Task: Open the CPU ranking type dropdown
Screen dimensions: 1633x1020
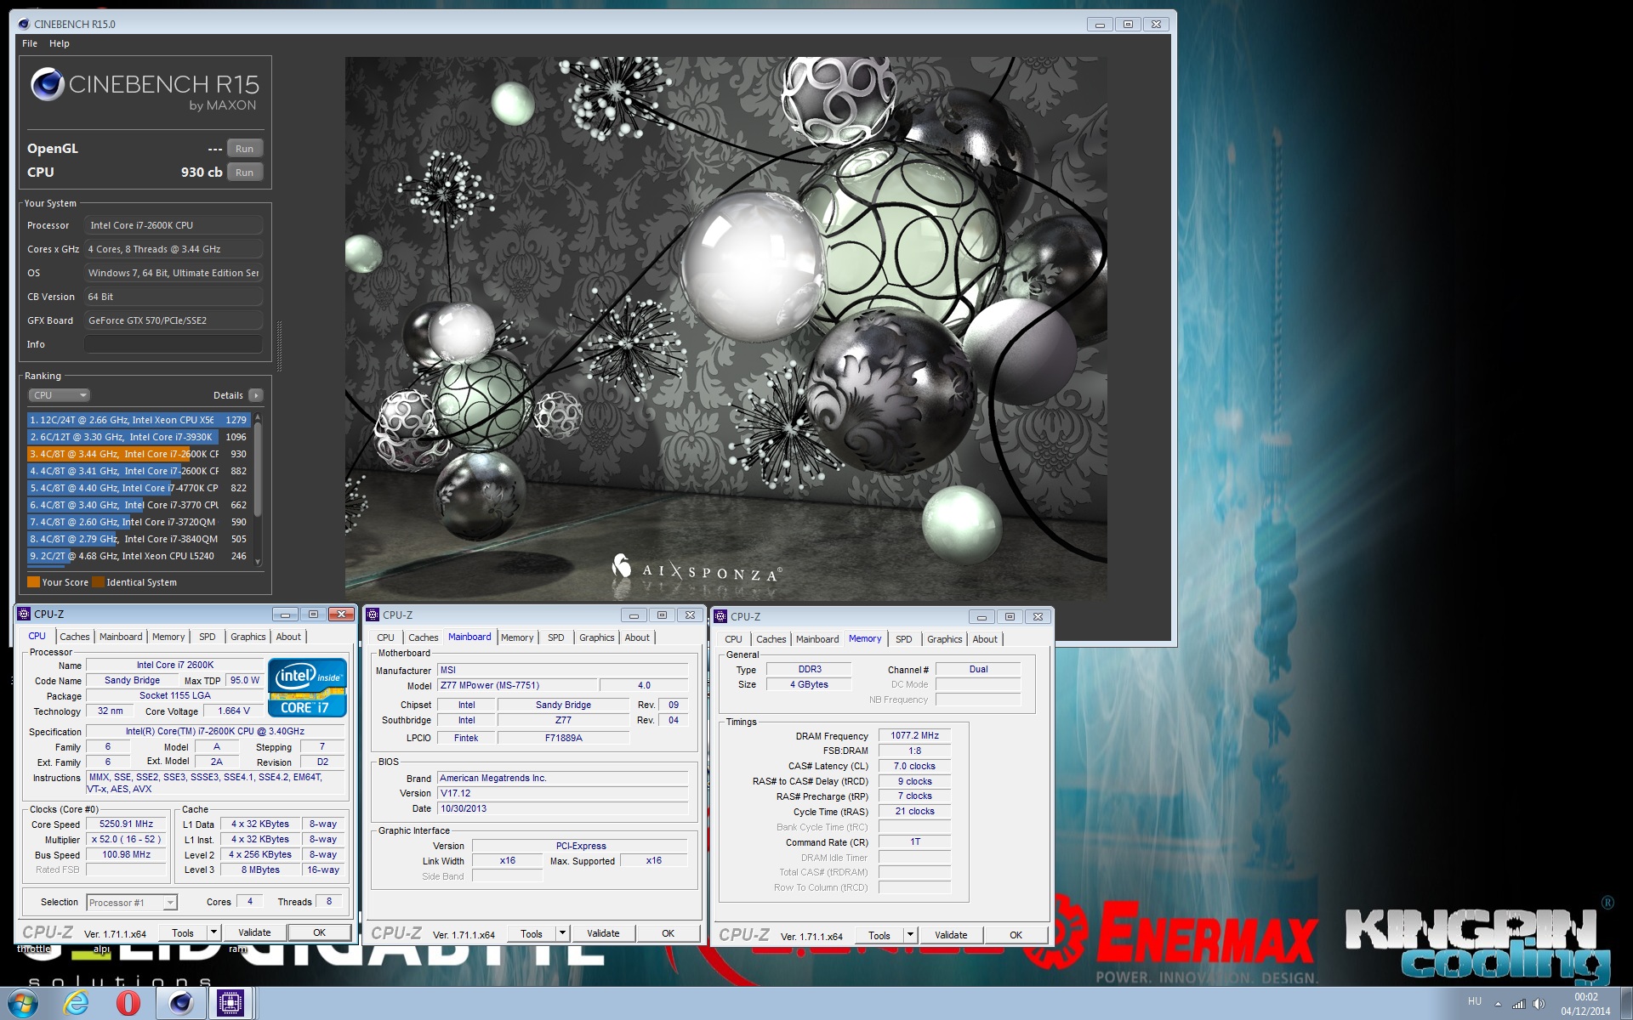Action: [59, 395]
